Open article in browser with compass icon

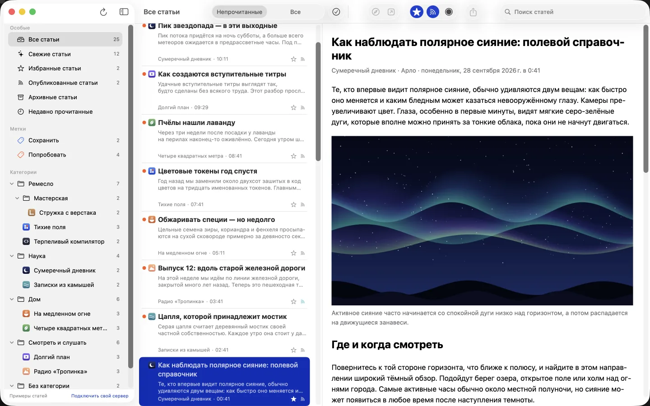376,12
